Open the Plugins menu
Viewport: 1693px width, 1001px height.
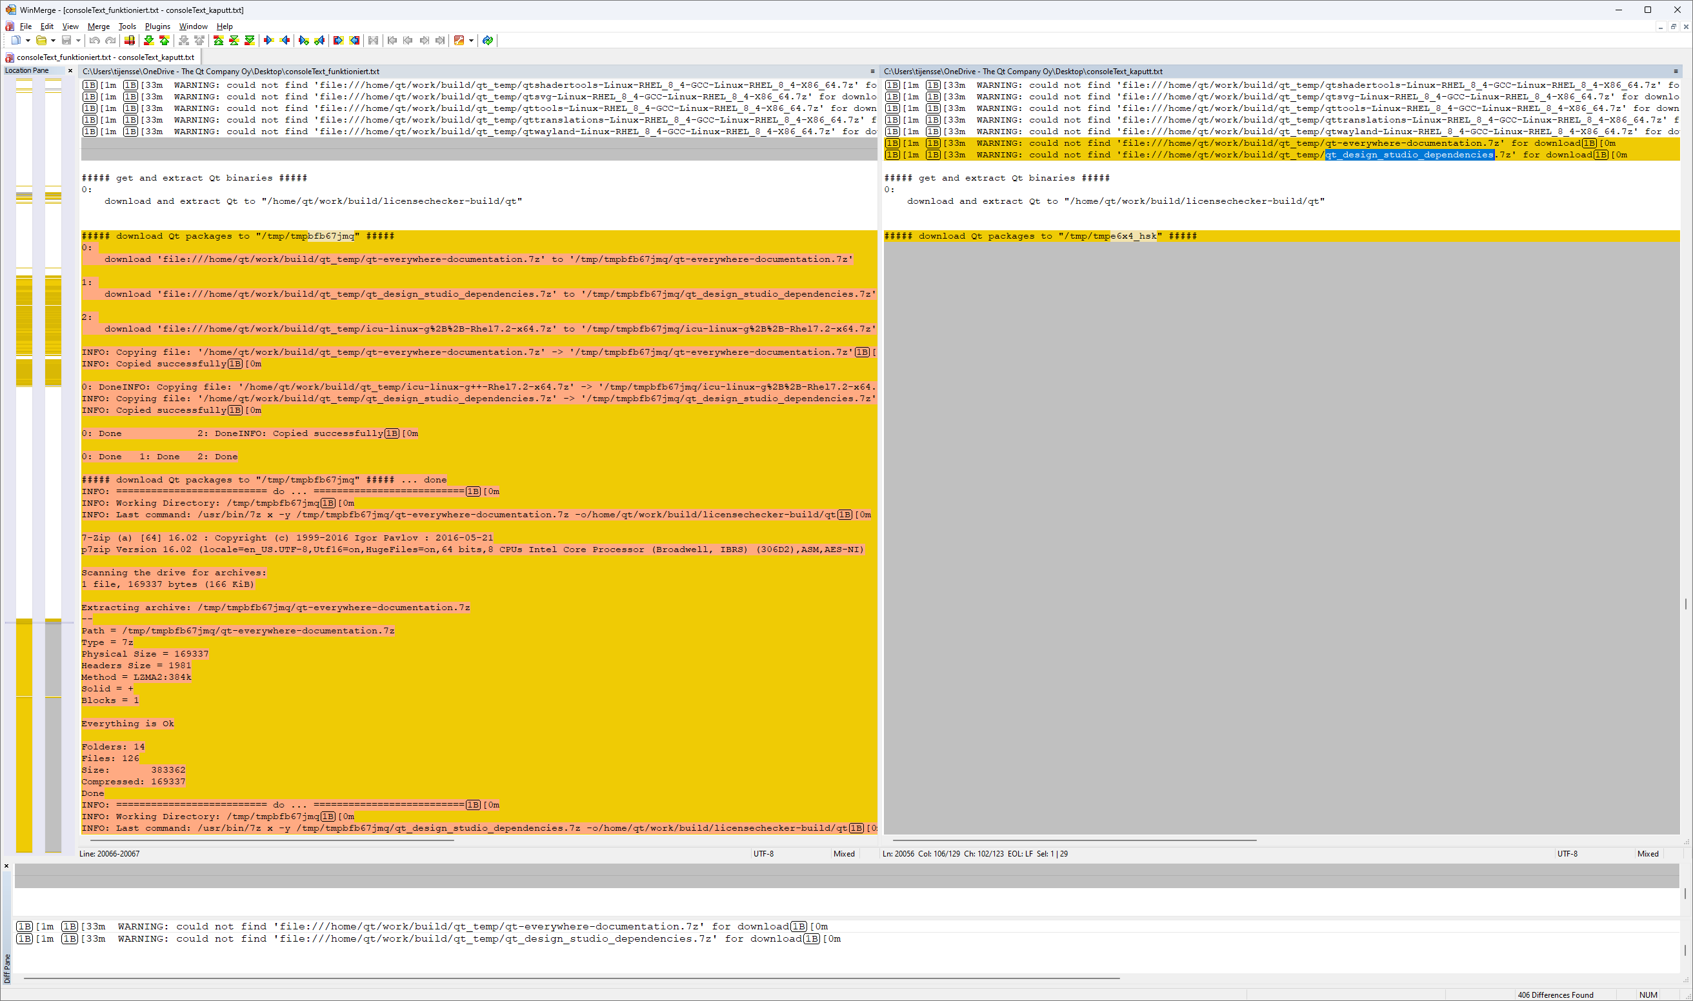coord(157,26)
